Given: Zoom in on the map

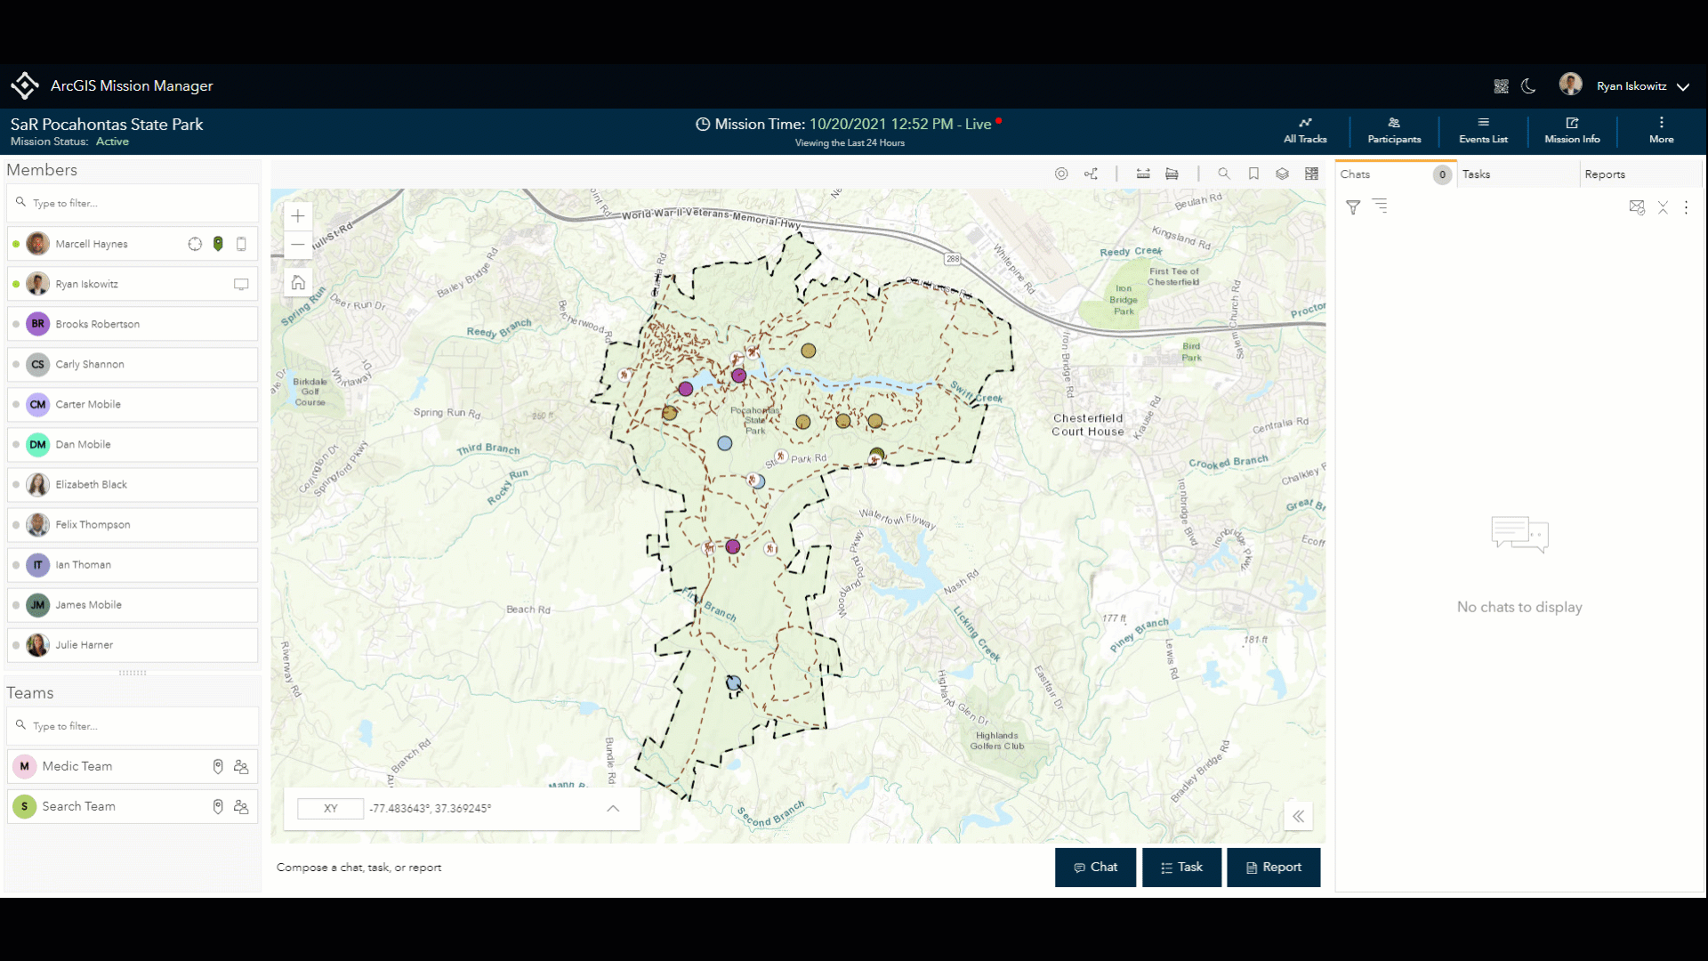Looking at the screenshot, I should click(x=298, y=216).
